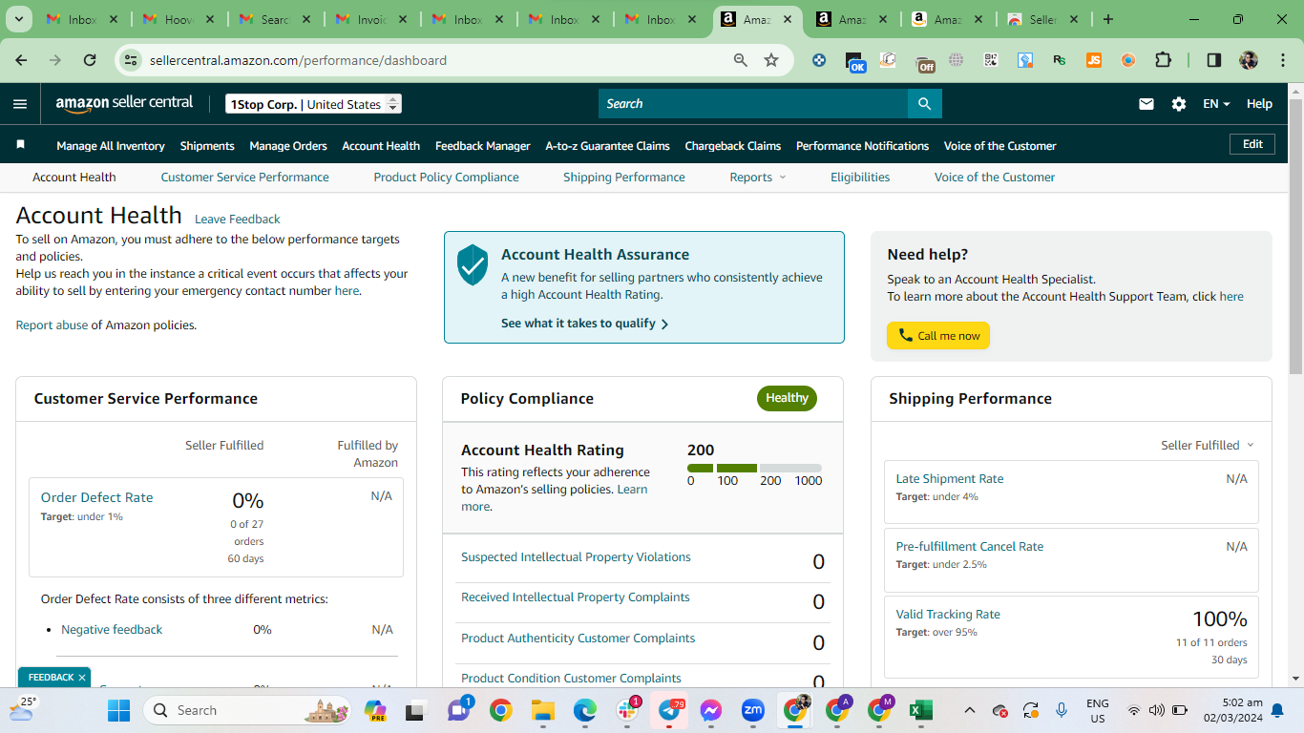Open the Chrome zoom magnifier icon

(741, 60)
